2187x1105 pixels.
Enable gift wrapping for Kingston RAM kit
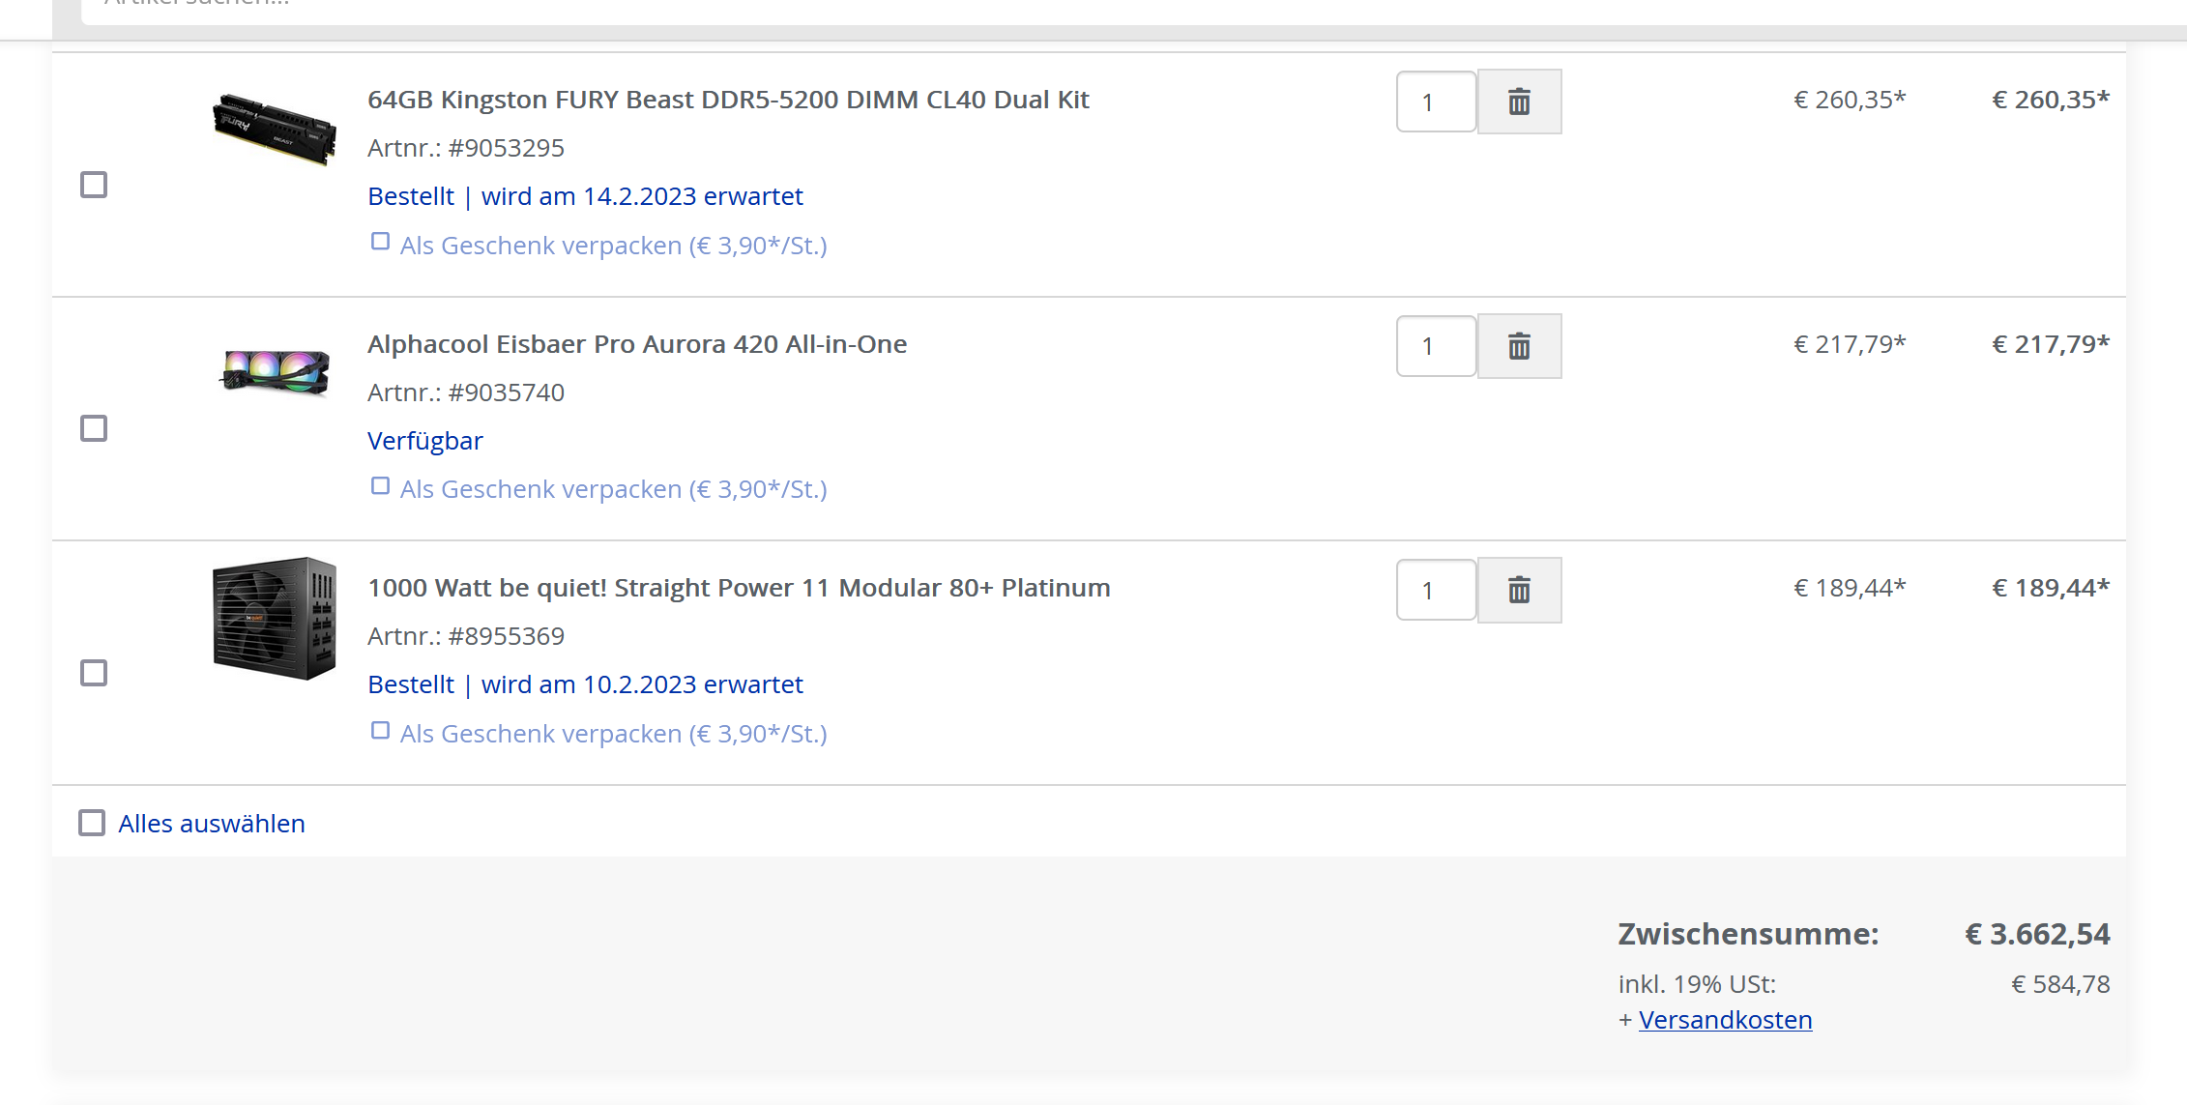coord(380,242)
